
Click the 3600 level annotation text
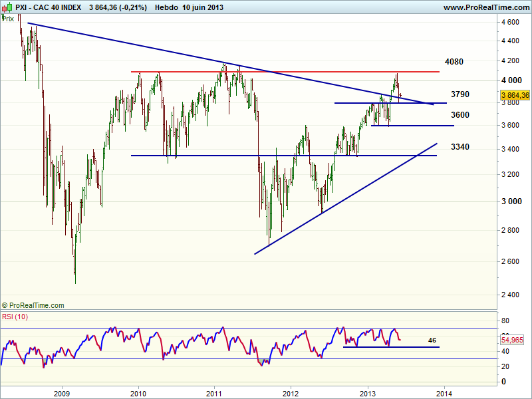coord(460,115)
